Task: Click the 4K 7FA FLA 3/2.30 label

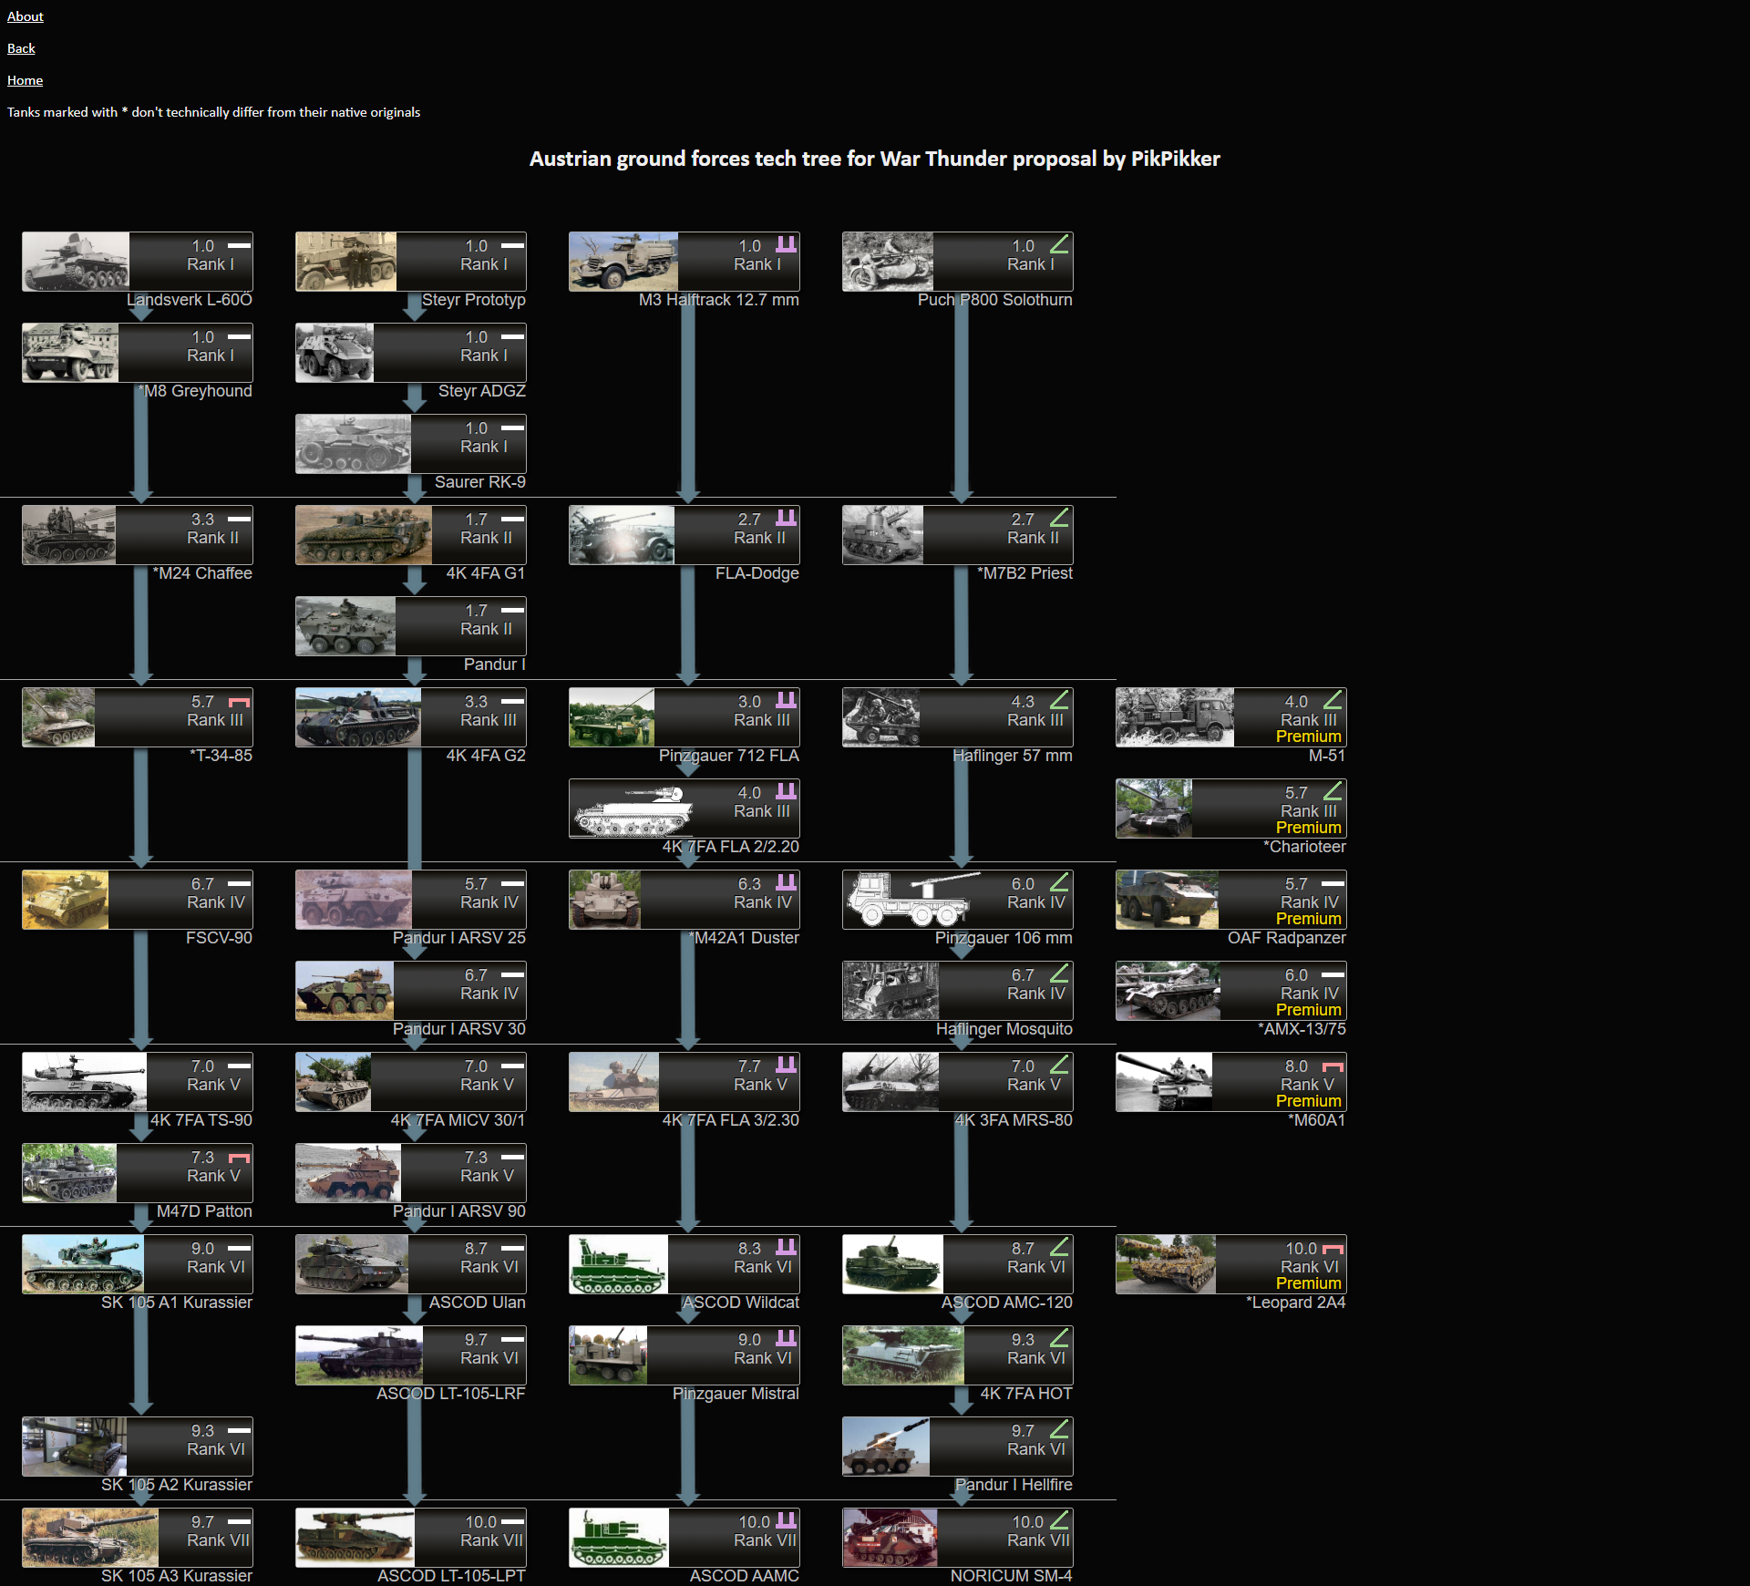Action: click(730, 1120)
